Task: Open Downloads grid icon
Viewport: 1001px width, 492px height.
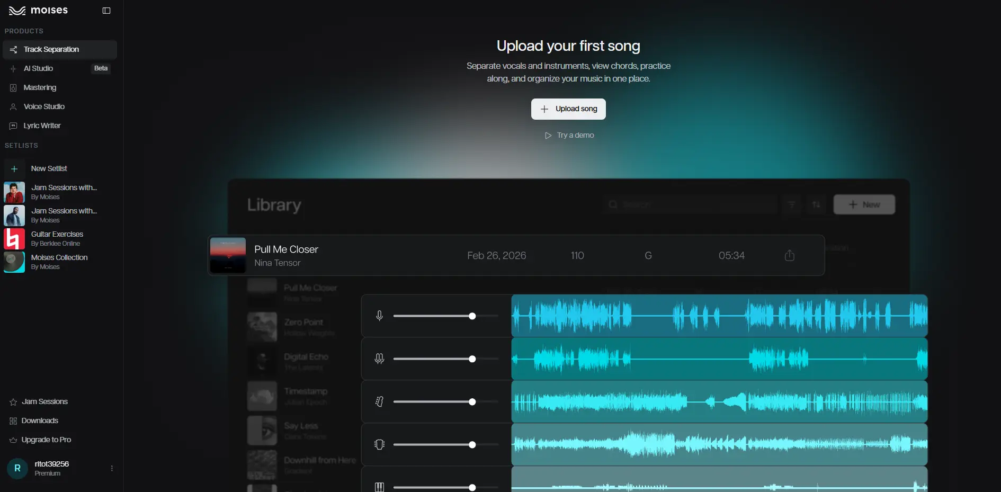Action: coord(13,421)
